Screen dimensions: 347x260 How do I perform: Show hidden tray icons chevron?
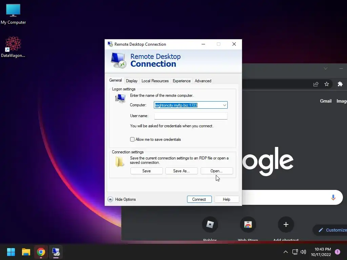[x=286, y=252]
